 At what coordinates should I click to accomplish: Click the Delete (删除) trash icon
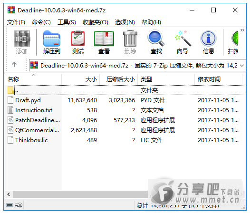click(130, 39)
